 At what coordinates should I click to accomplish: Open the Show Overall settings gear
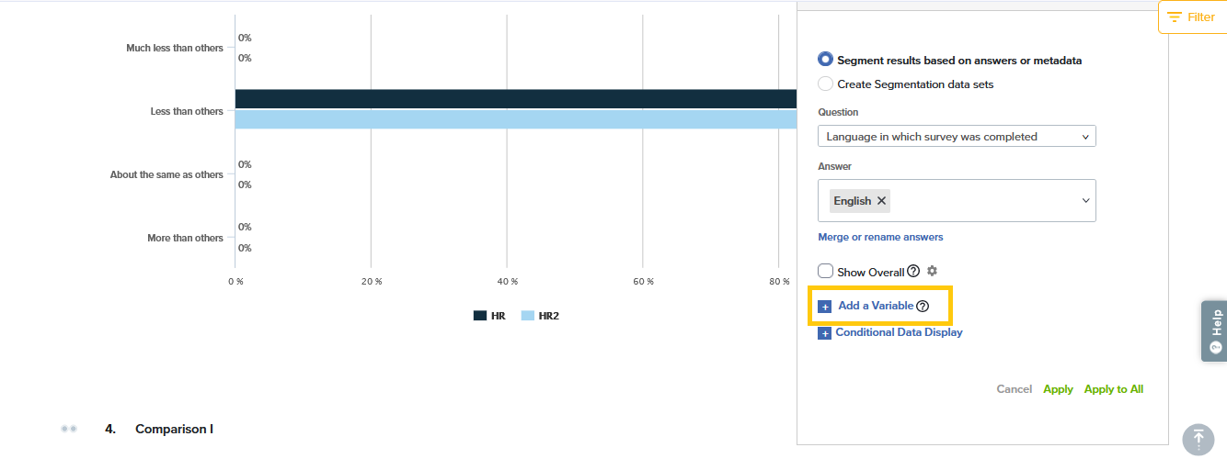pyautogui.click(x=932, y=271)
